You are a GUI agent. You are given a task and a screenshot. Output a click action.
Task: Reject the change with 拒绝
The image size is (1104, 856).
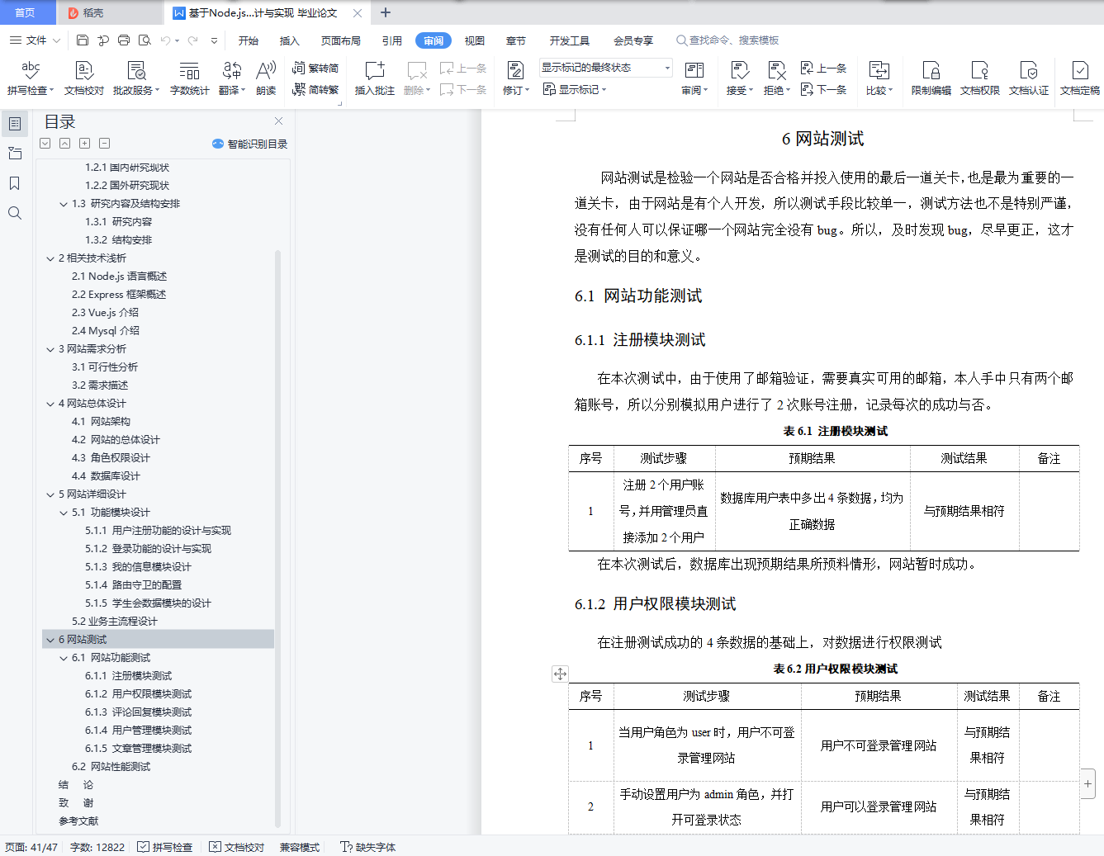coord(776,78)
